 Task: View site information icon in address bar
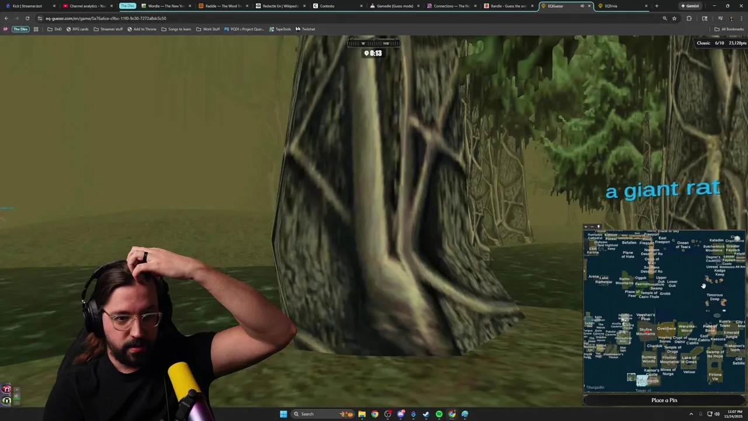click(40, 18)
